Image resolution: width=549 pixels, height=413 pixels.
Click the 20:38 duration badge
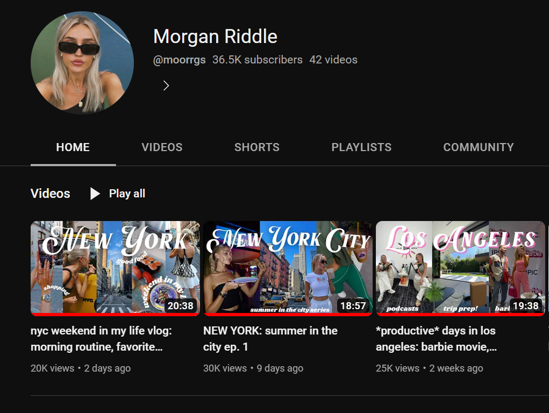[x=180, y=306]
